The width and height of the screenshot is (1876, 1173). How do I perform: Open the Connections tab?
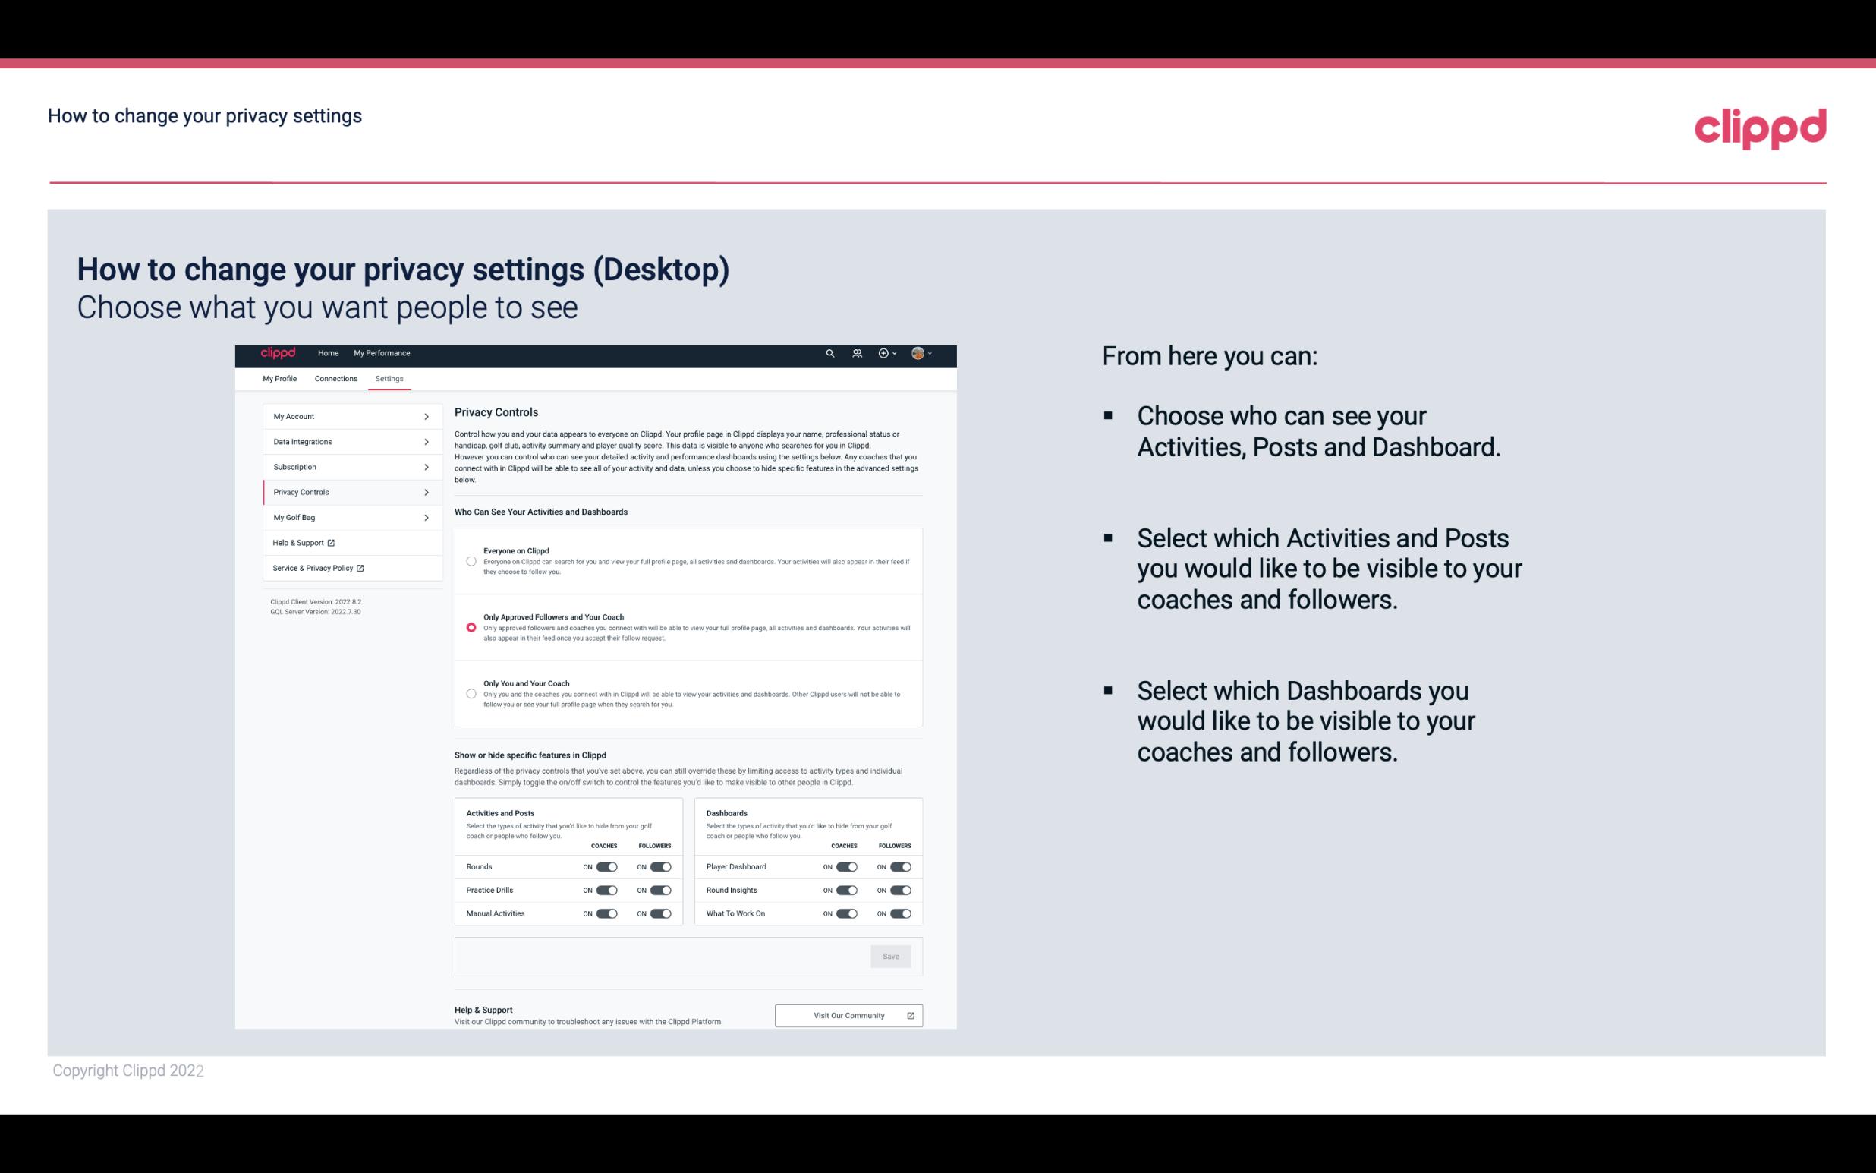click(335, 378)
